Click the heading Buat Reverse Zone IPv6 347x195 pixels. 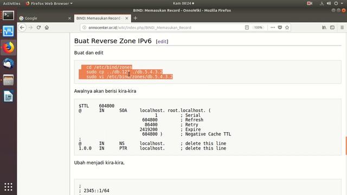coord(113,41)
